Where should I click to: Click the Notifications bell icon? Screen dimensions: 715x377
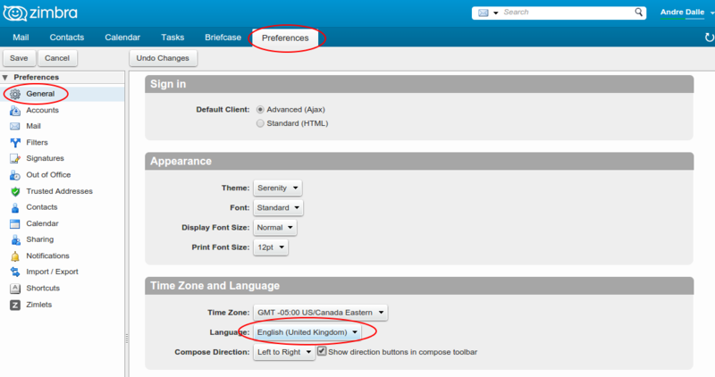(15, 256)
